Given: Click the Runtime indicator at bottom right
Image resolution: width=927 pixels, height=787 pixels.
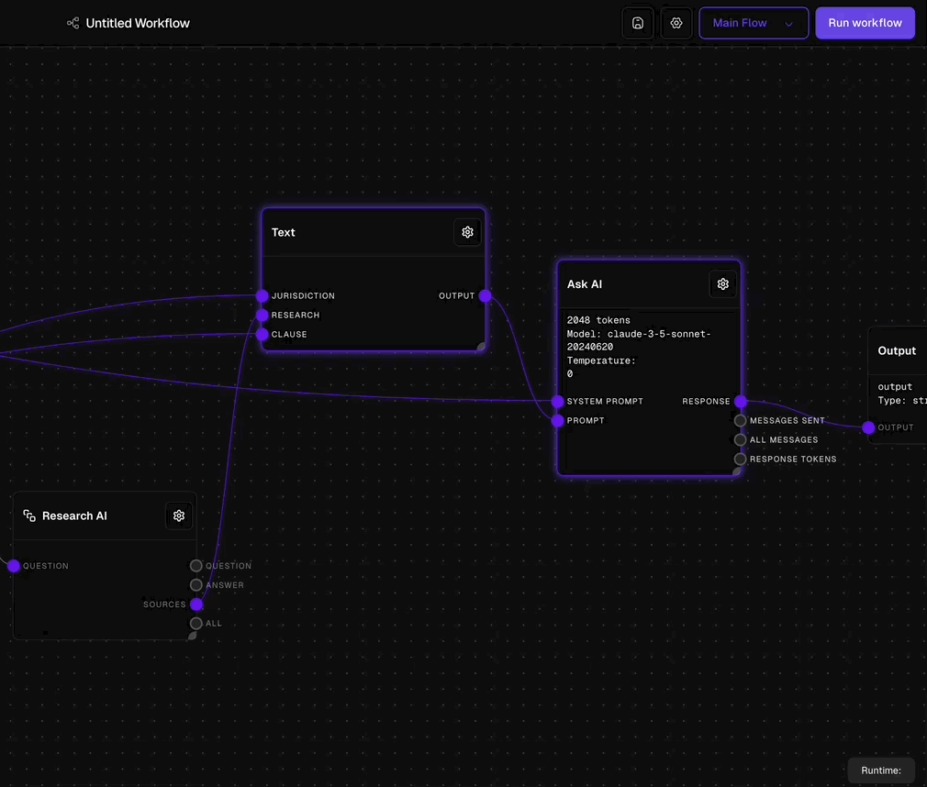Looking at the screenshot, I should [x=881, y=770].
